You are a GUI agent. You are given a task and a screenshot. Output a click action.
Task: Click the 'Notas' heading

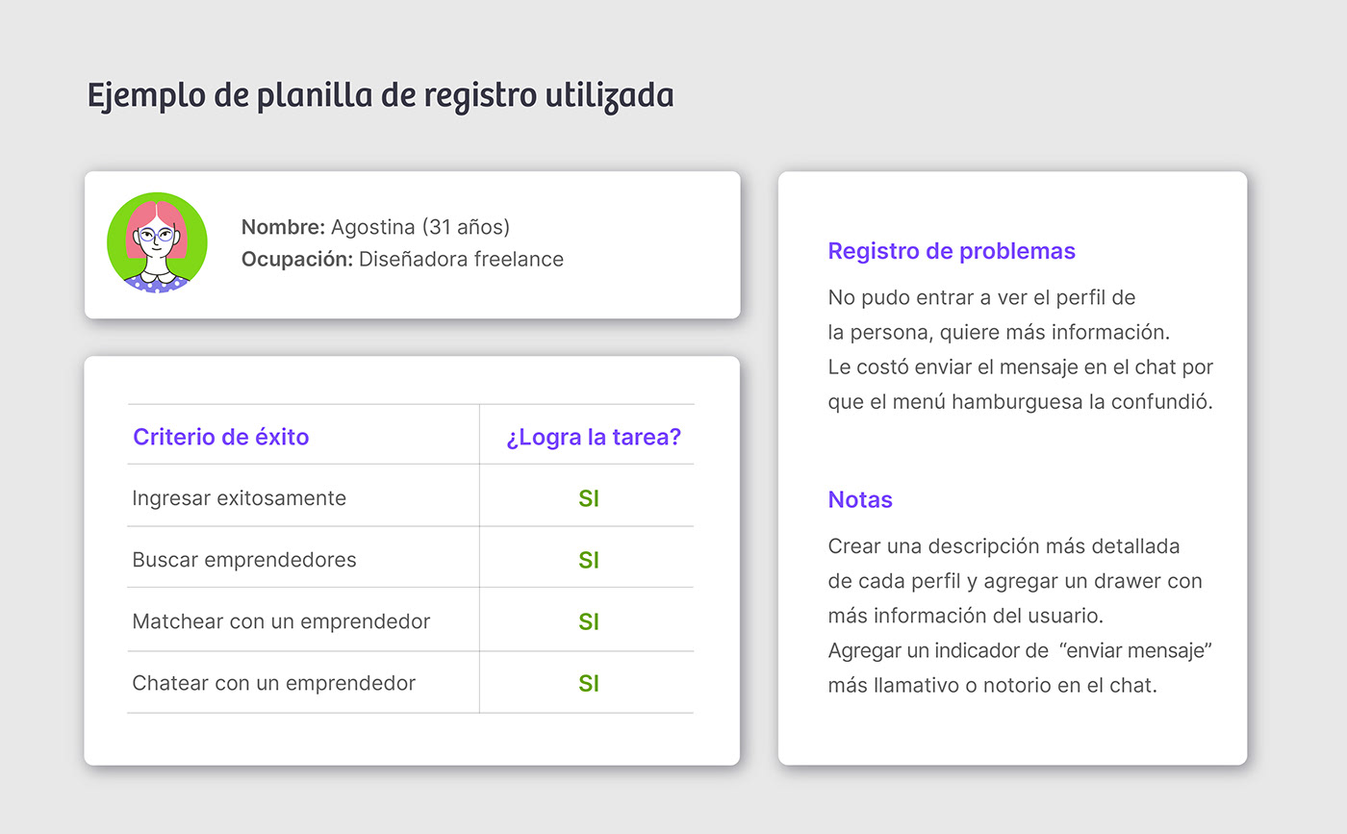coord(860,500)
